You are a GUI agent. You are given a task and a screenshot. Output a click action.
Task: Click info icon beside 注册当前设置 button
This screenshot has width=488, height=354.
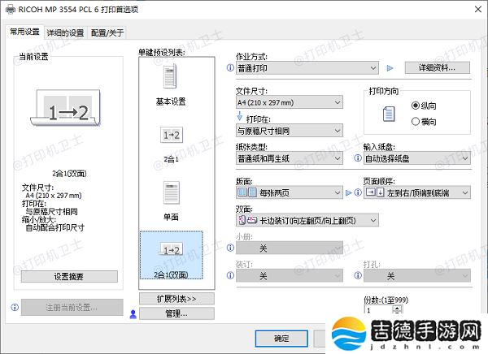(15, 308)
